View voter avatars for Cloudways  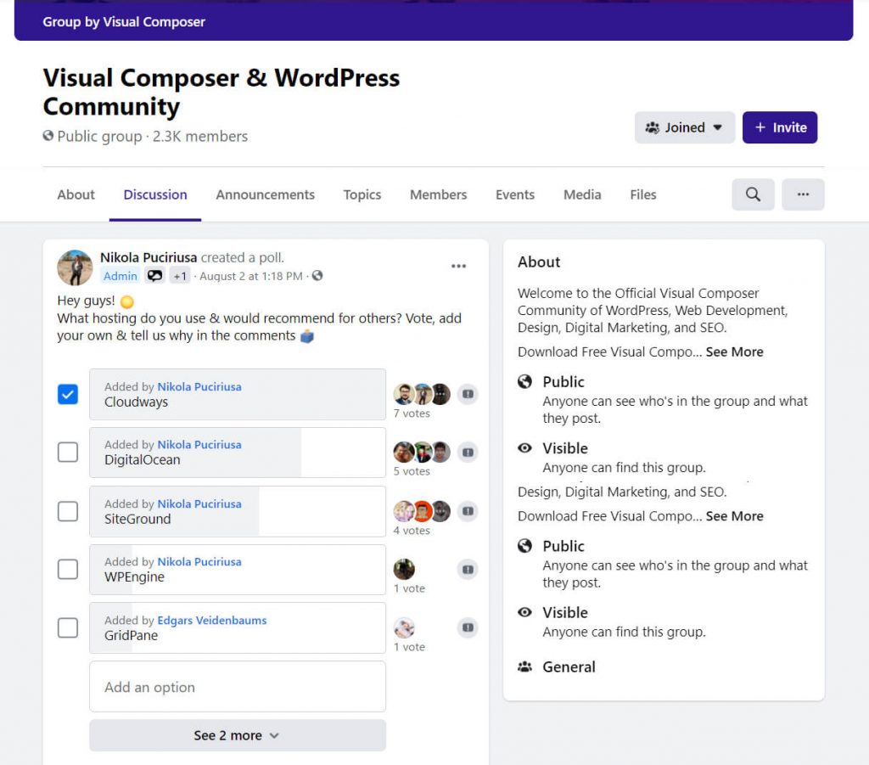tap(422, 394)
